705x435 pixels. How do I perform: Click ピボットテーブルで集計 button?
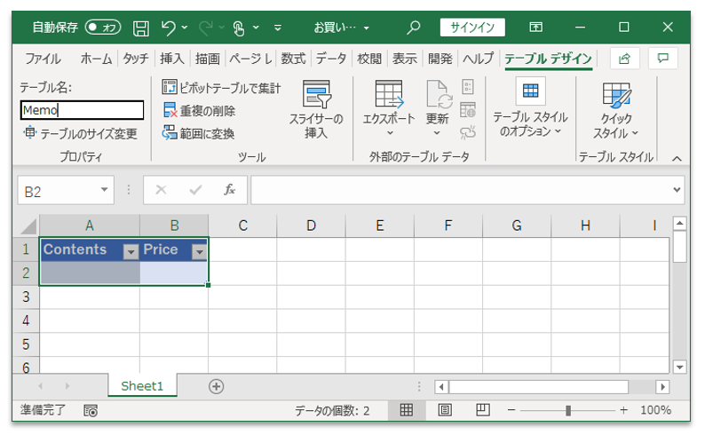(221, 88)
